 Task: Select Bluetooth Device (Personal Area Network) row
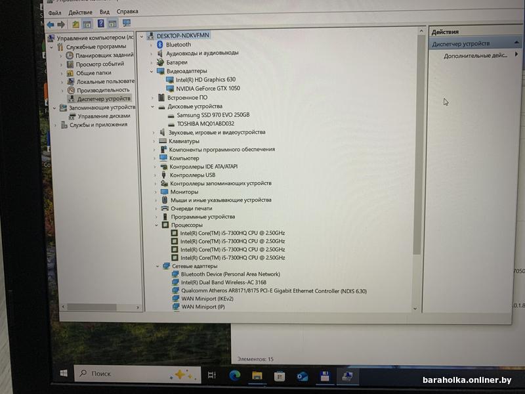pos(230,274)
